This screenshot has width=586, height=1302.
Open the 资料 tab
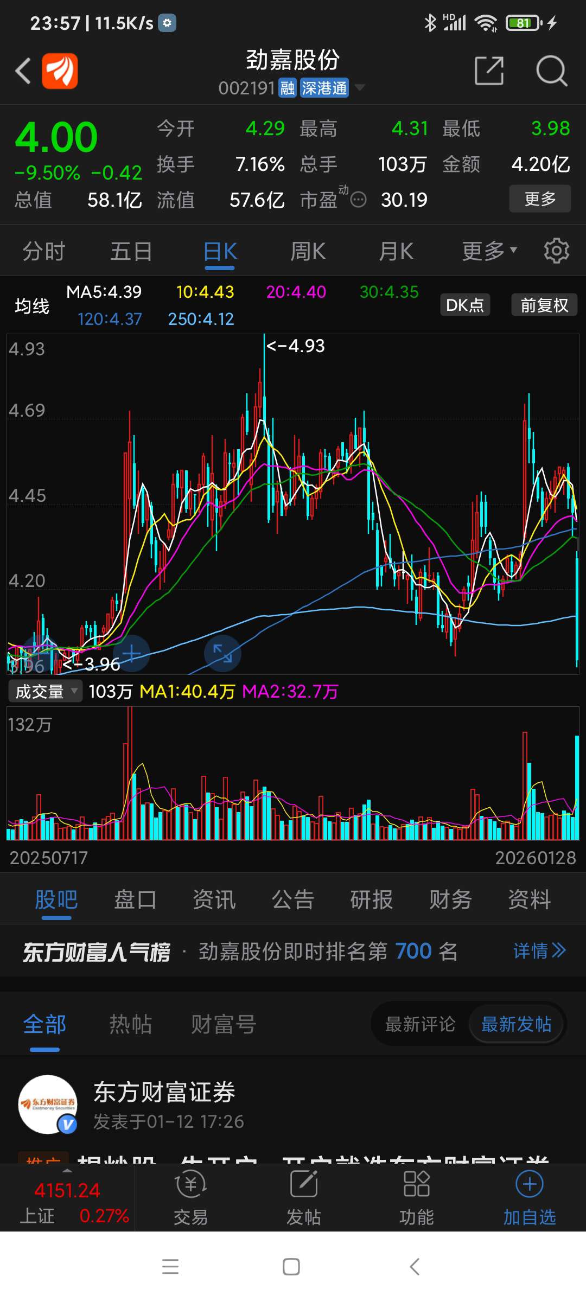[530, 899]
